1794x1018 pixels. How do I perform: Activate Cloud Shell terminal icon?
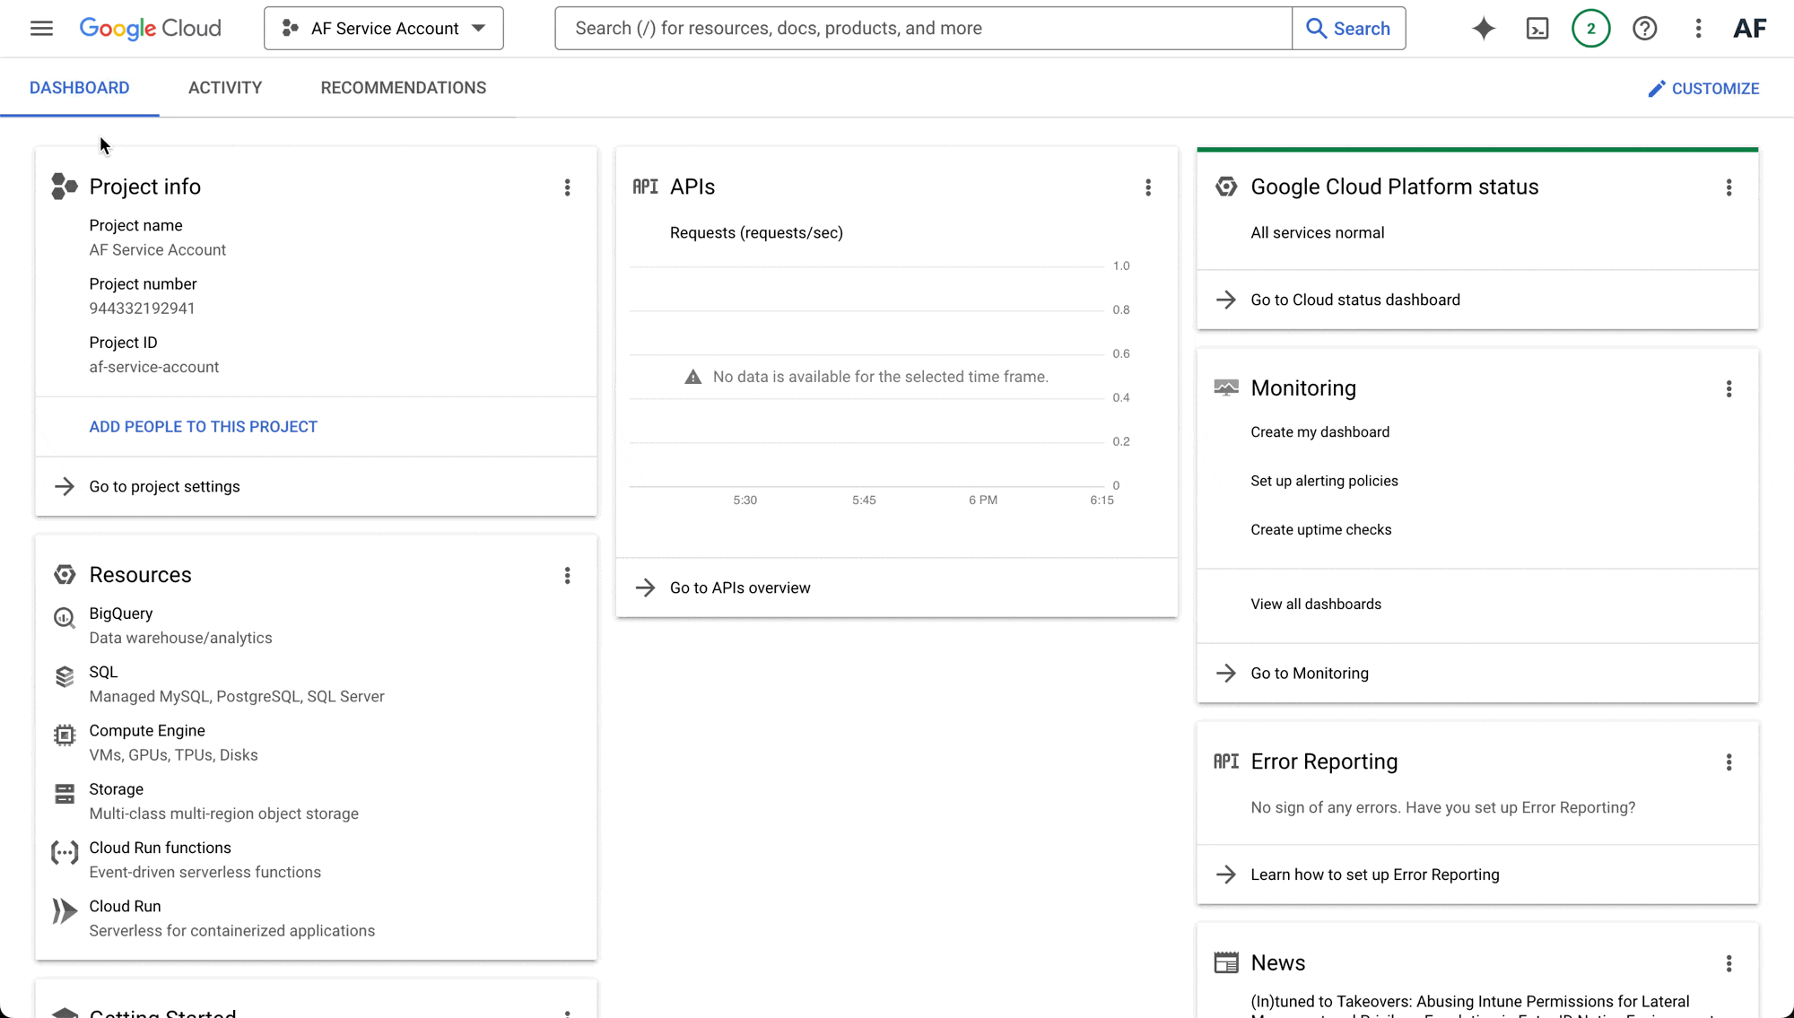click(1537, 28)
